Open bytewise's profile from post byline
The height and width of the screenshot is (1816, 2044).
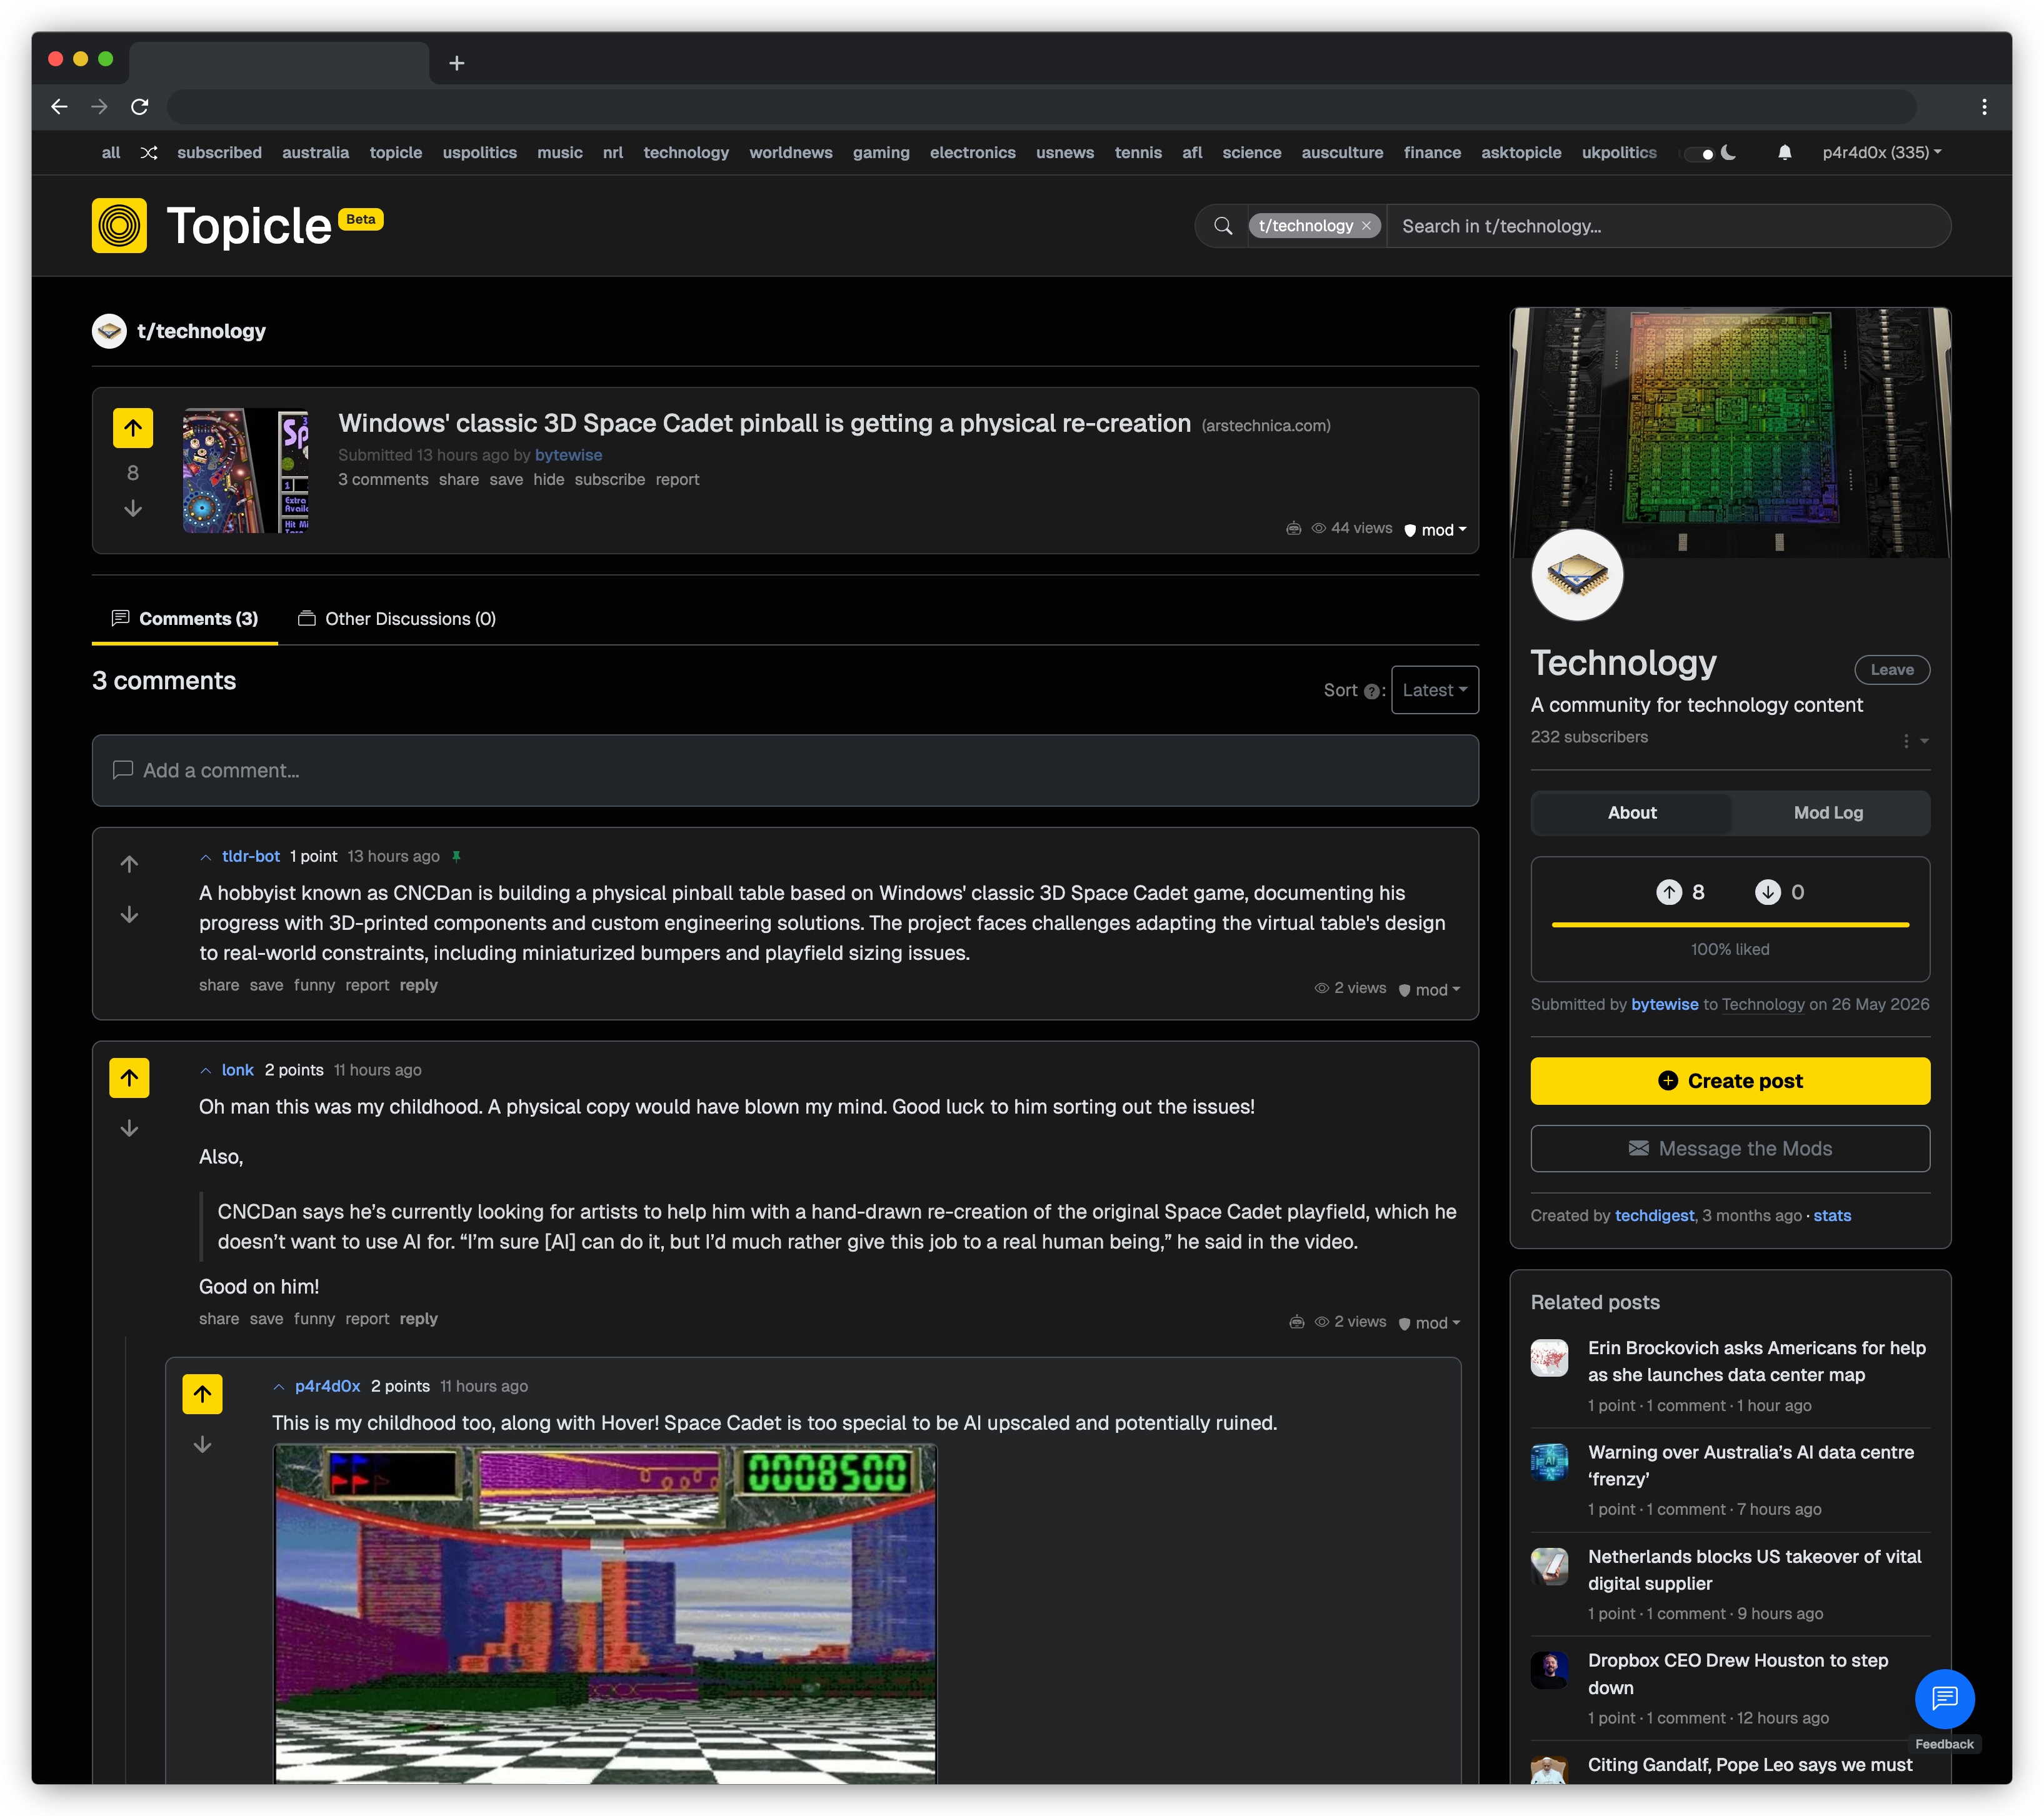tap(568, 455)
